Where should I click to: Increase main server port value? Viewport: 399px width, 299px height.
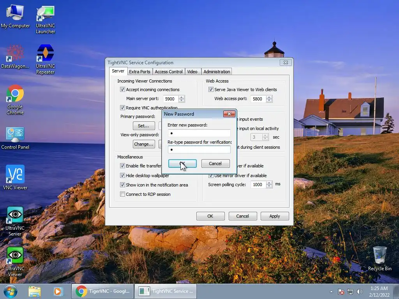click(182, 97)
